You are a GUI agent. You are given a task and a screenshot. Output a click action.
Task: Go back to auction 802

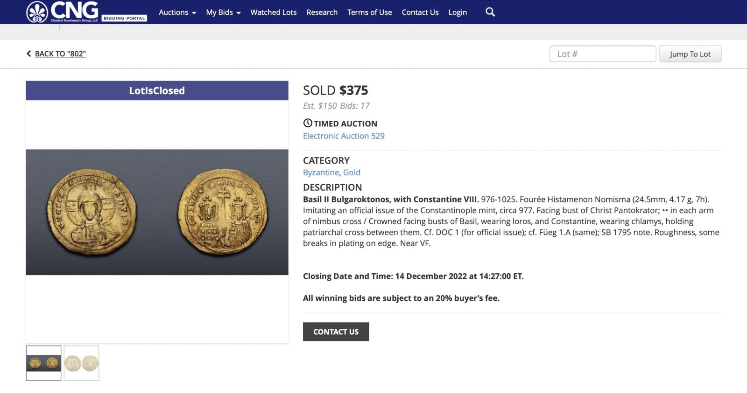[x=60, y=54]
